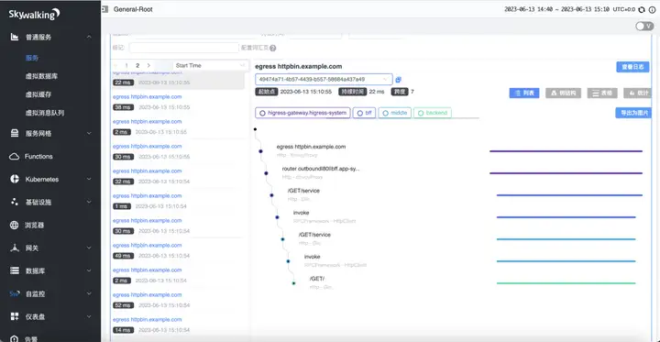Go to next page with right arrow
Screen dimensions: 660x342
148,66
